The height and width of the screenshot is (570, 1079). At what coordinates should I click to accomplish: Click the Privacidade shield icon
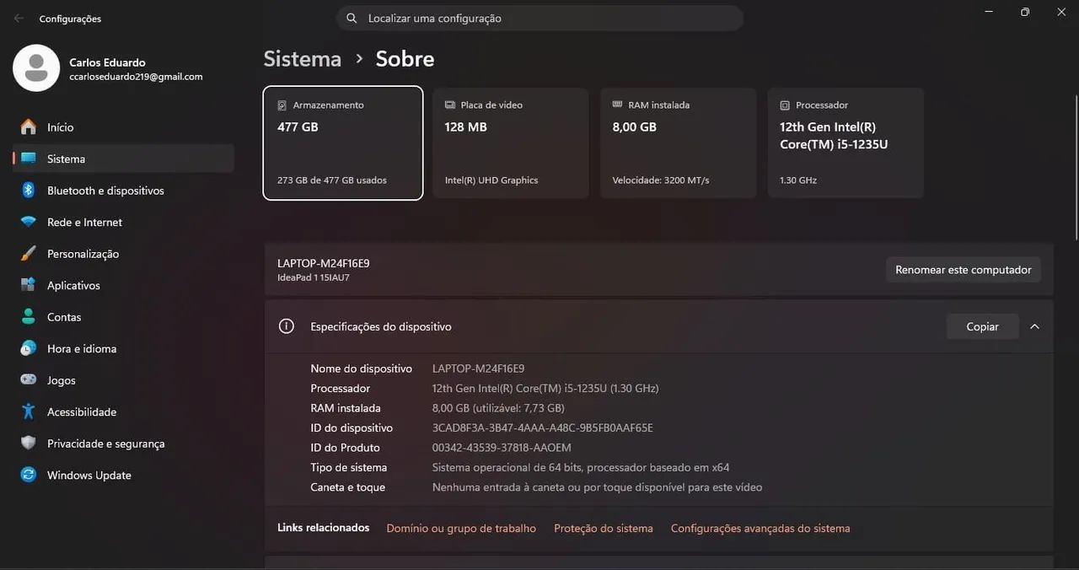pyautogui.click(x=29, y=444)
